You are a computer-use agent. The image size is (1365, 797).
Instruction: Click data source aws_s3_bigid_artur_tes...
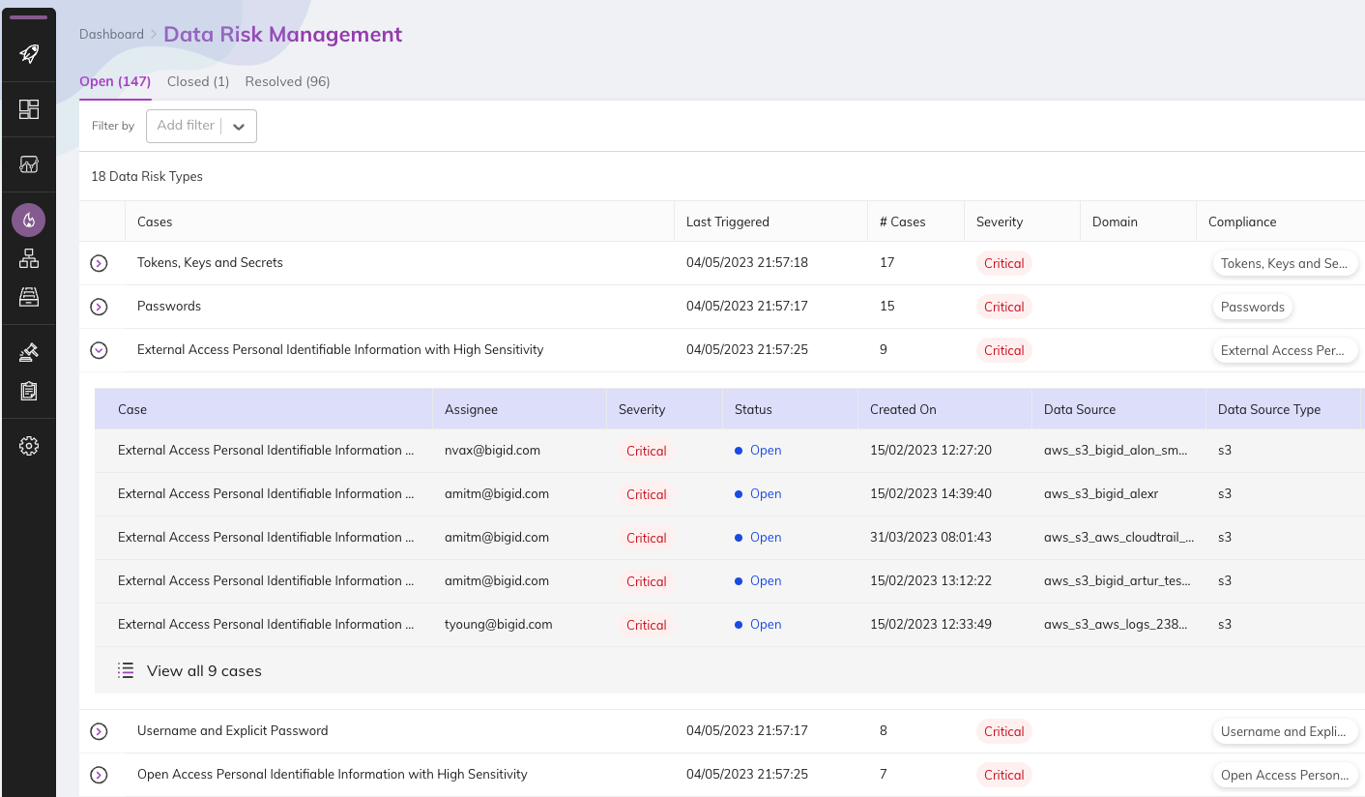pos(1118,581)
